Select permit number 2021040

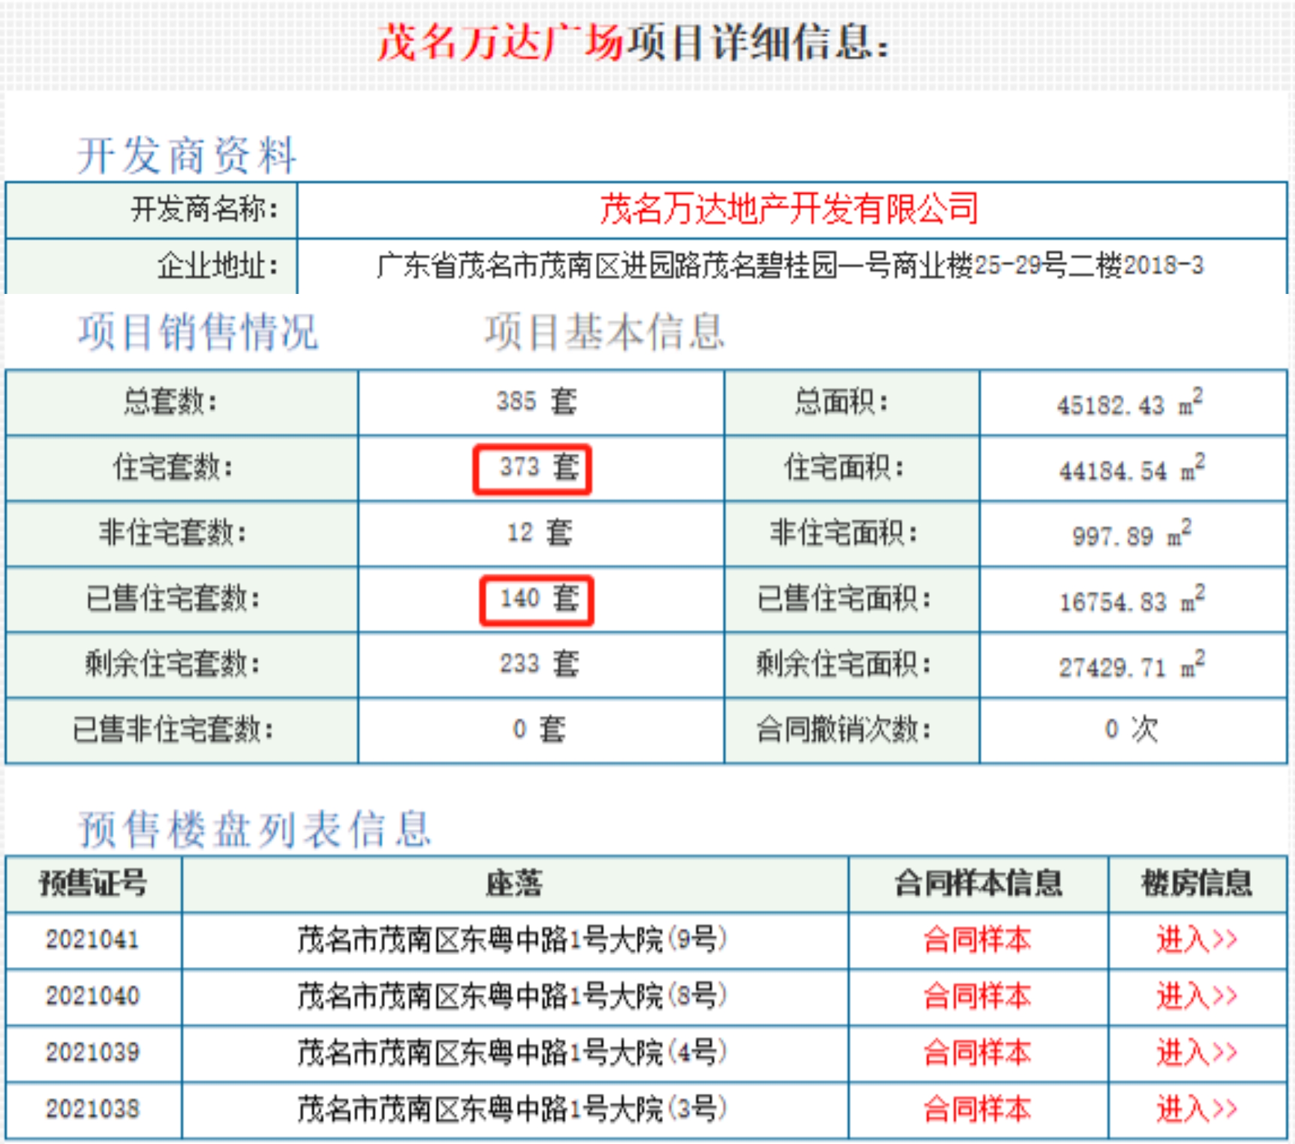(92, 996)
